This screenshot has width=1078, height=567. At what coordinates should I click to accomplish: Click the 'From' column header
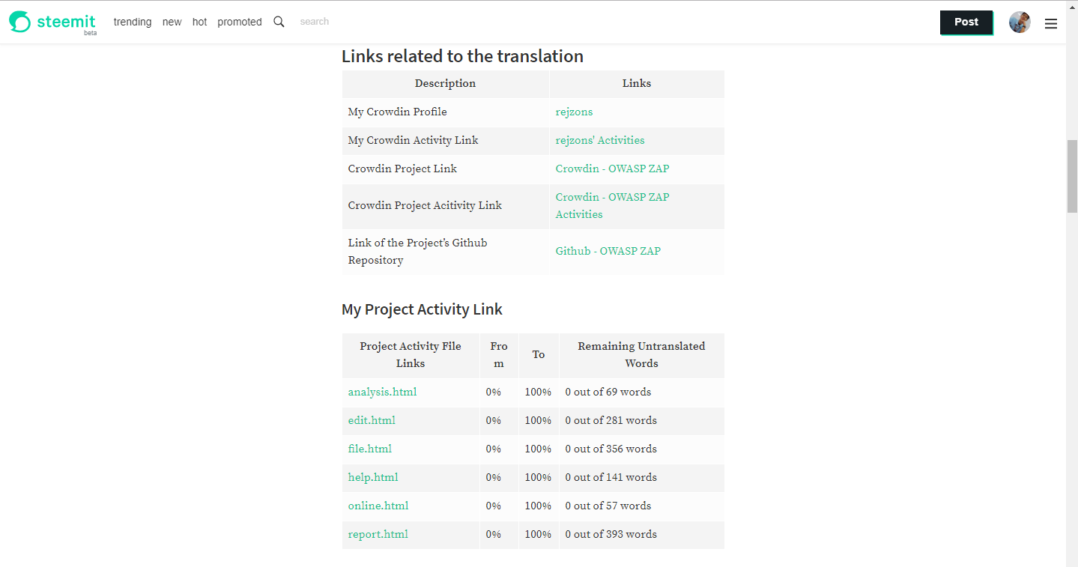tap(499, 355)
